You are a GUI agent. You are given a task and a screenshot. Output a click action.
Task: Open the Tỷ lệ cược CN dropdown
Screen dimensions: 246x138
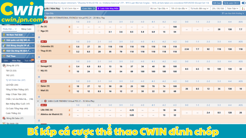click(230, 2)
